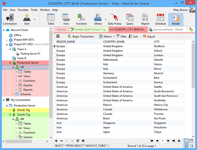The image size is (197, 150).
Task: Open the Schedule calendar icon
Action: pyautogui.click(x=160, y=19)
